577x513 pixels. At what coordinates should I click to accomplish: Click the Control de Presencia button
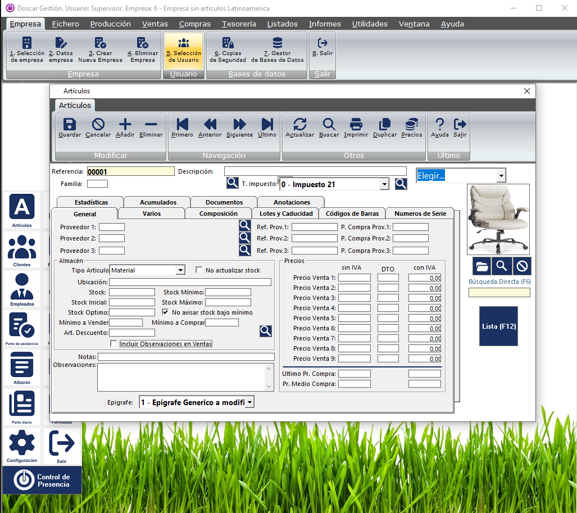(x=42, y=480)
